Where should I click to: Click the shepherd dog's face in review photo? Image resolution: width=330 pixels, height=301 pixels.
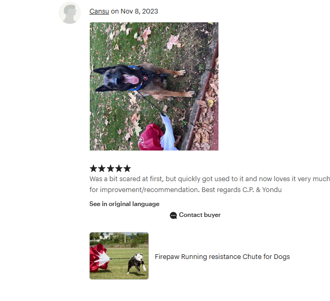(x=115, y=78)
